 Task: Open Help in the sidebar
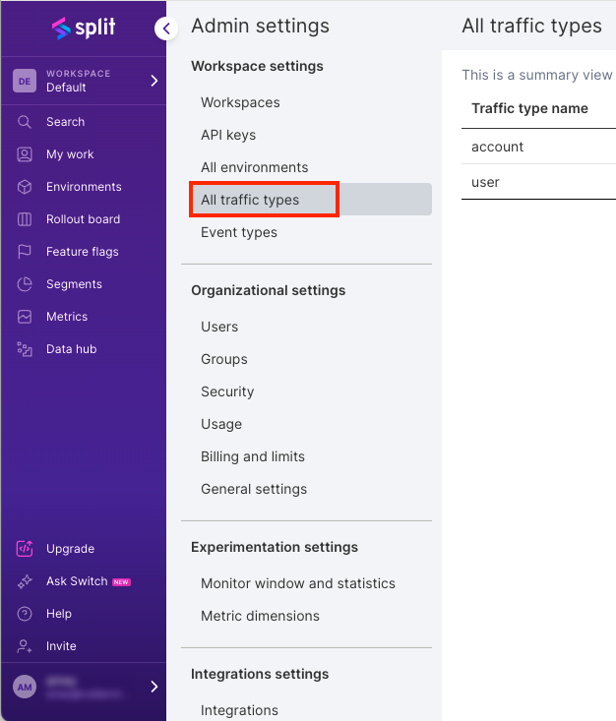[59, 614]
